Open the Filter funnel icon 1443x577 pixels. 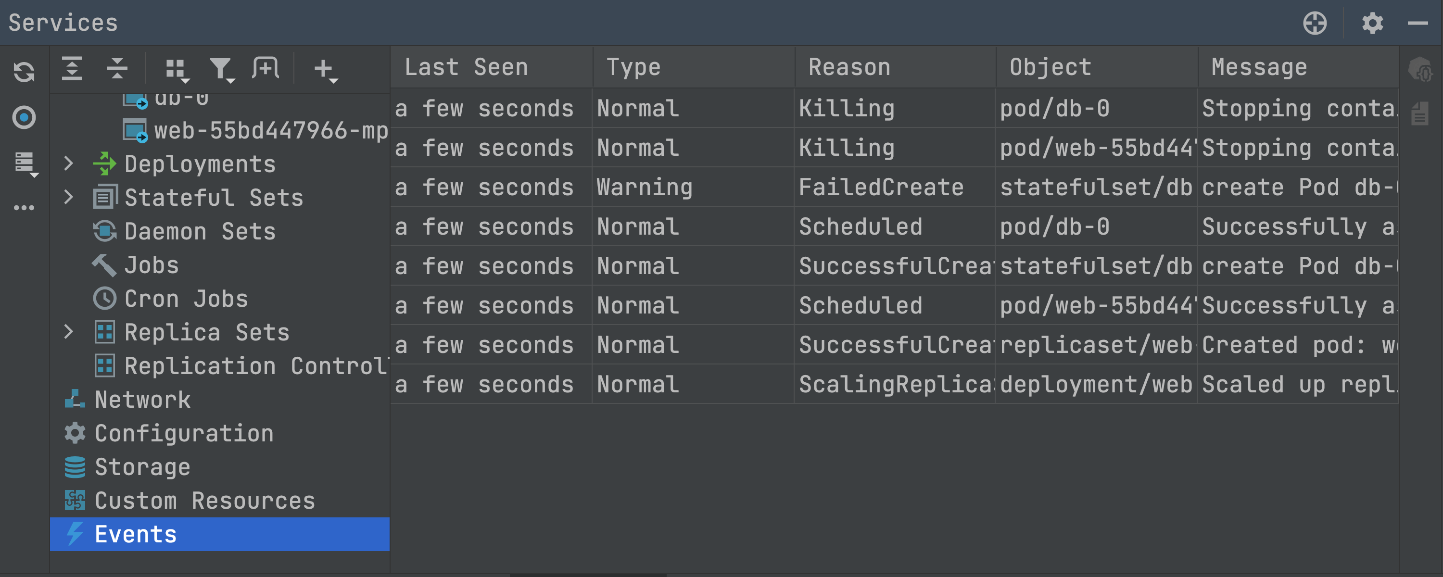[x=221, y=70]
